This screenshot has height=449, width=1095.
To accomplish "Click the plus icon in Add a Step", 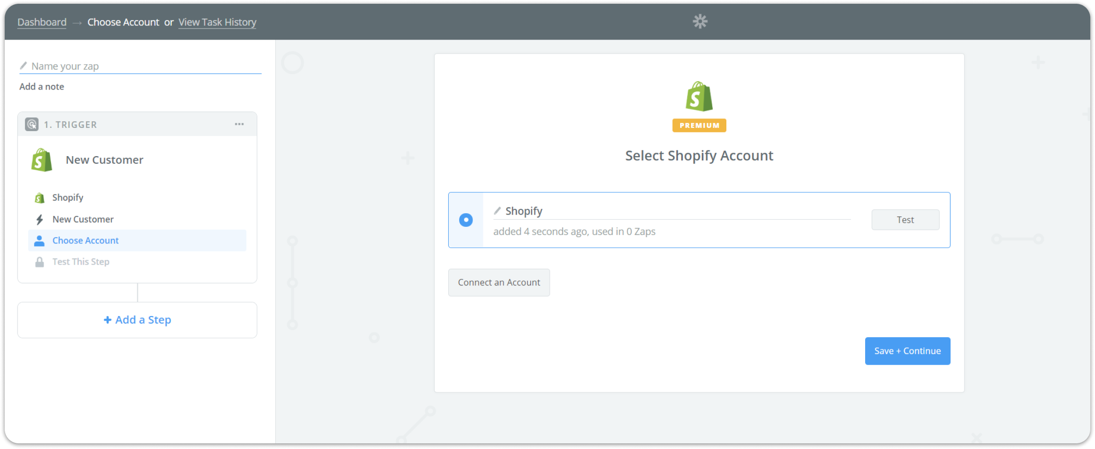I will (x=108, y=320).
